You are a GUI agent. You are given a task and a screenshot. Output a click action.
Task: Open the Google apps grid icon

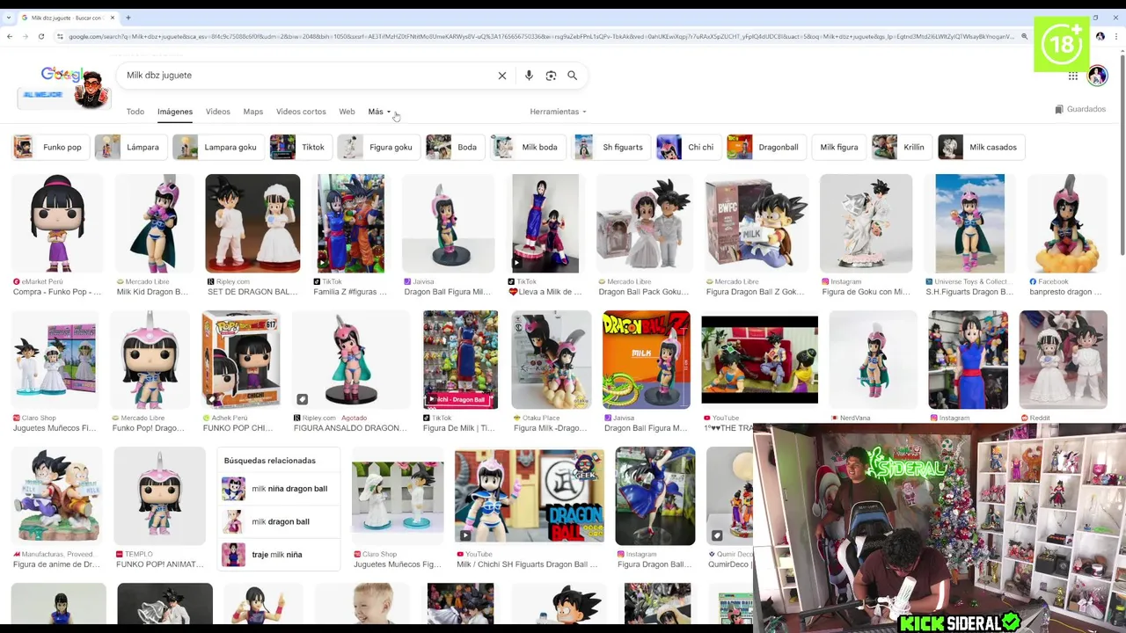[x=1073, y=76]
